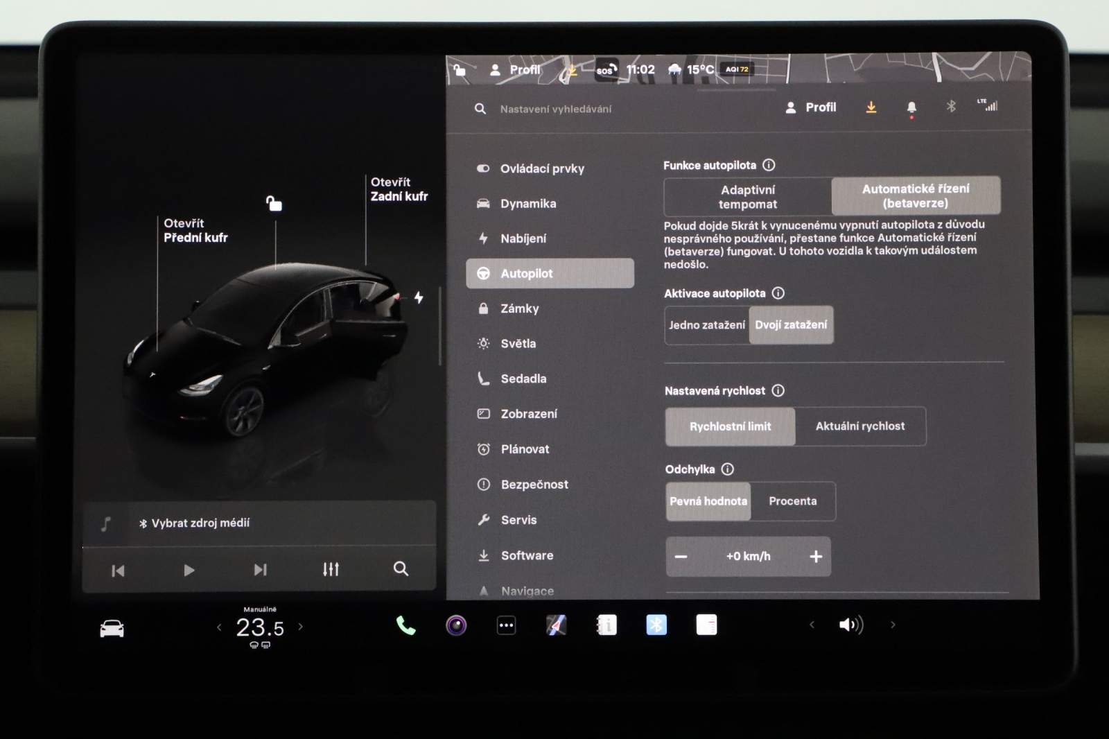The height and width of the screenshot is (739, 1109).
Task: Increase speed offset with the plus control
Action: click(816, 557)
